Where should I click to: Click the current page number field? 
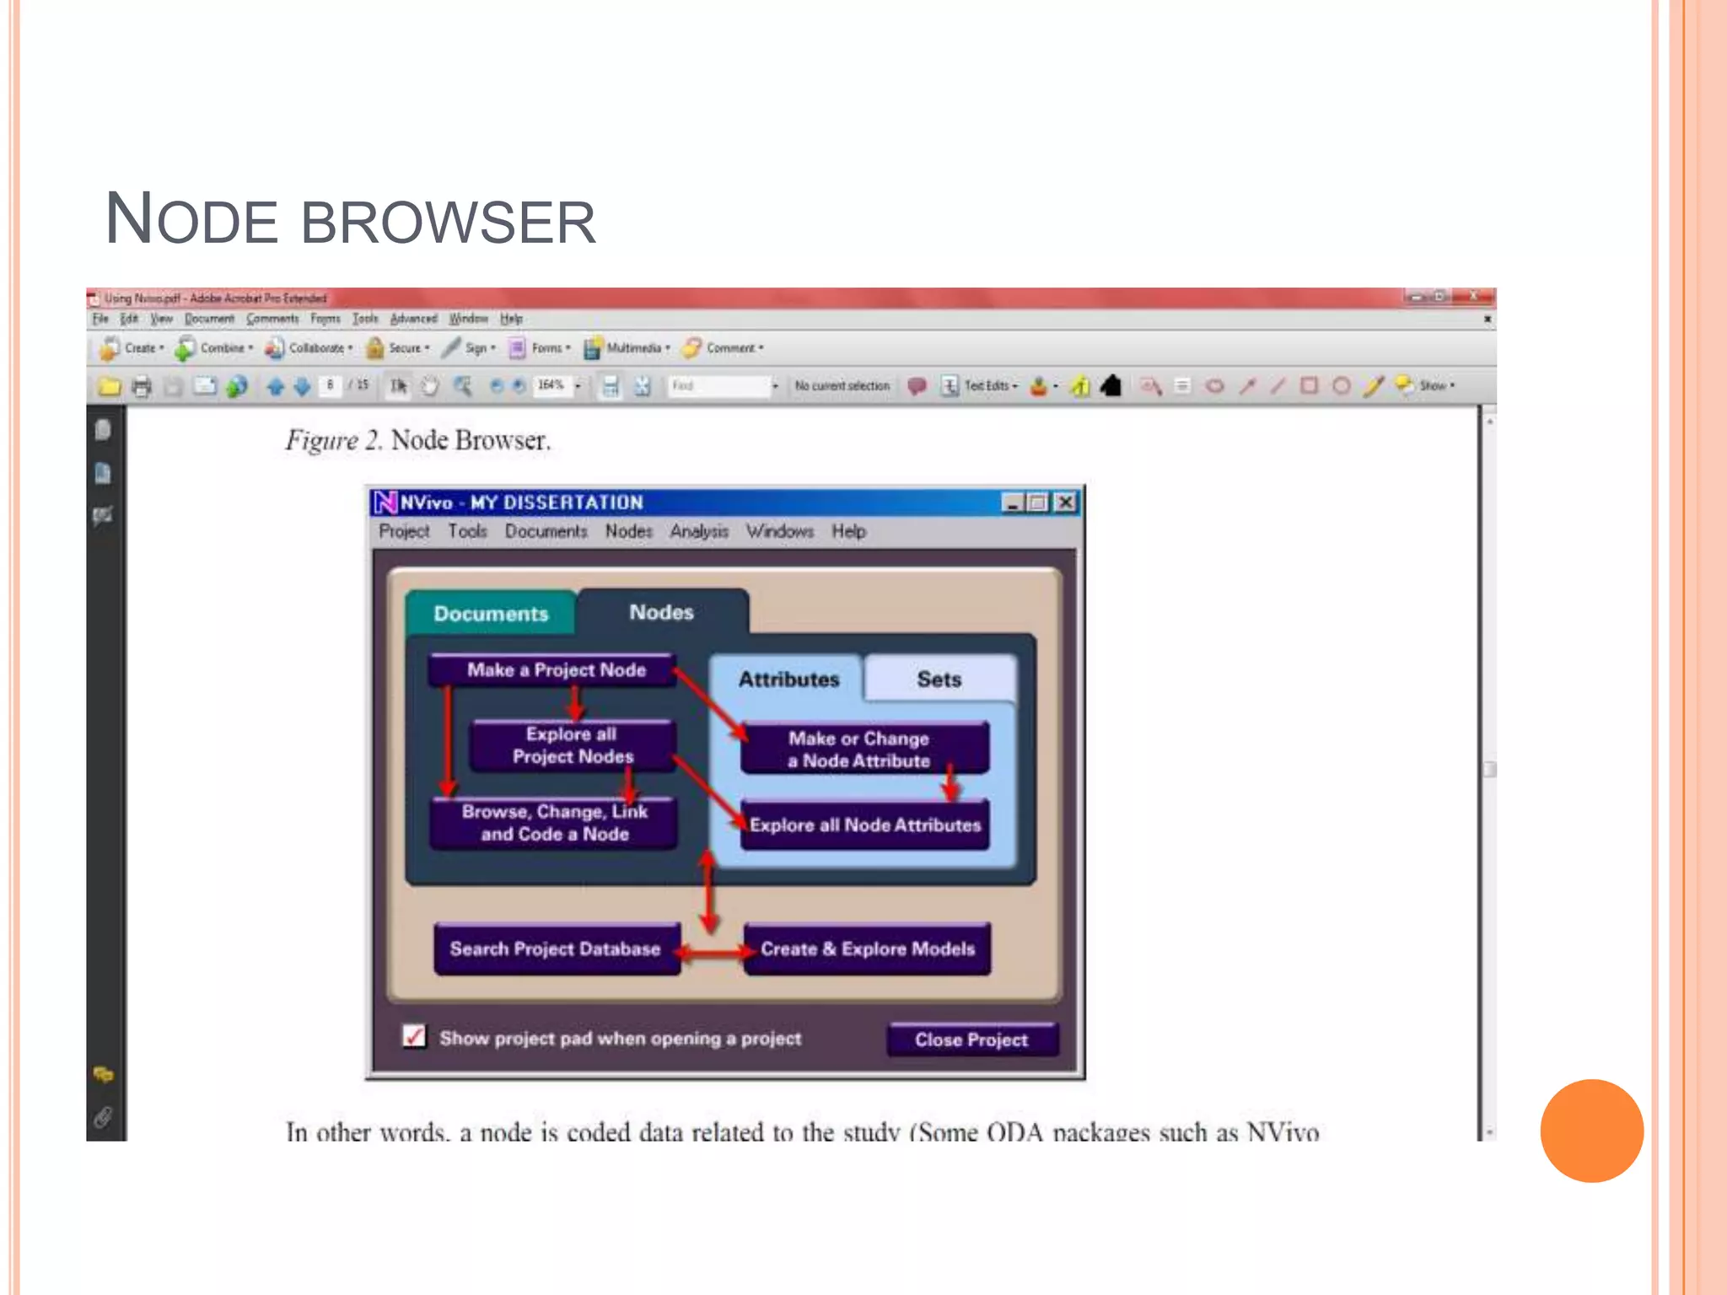click(x=331, y=385)
